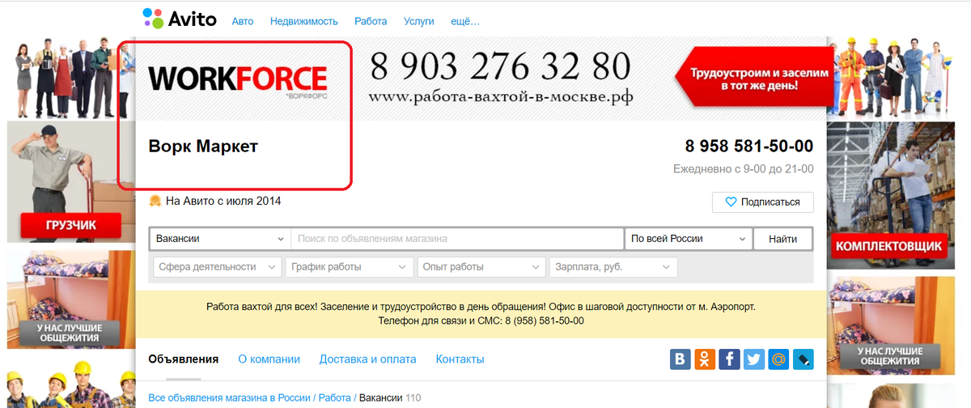Click the работа-вахтой-в-москве.рф website address
This screenshot has width=971, height=408.
[500, 97]
